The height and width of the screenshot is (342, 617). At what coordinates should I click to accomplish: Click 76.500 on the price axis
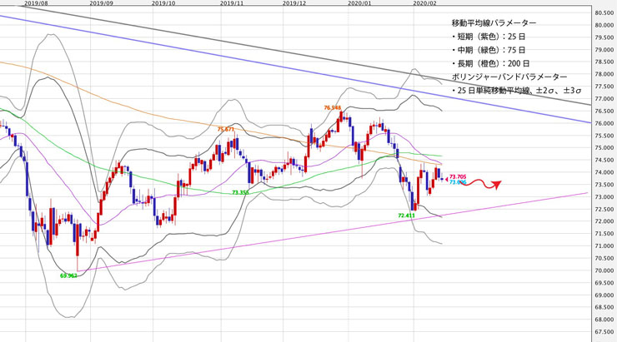pos(604,112)
